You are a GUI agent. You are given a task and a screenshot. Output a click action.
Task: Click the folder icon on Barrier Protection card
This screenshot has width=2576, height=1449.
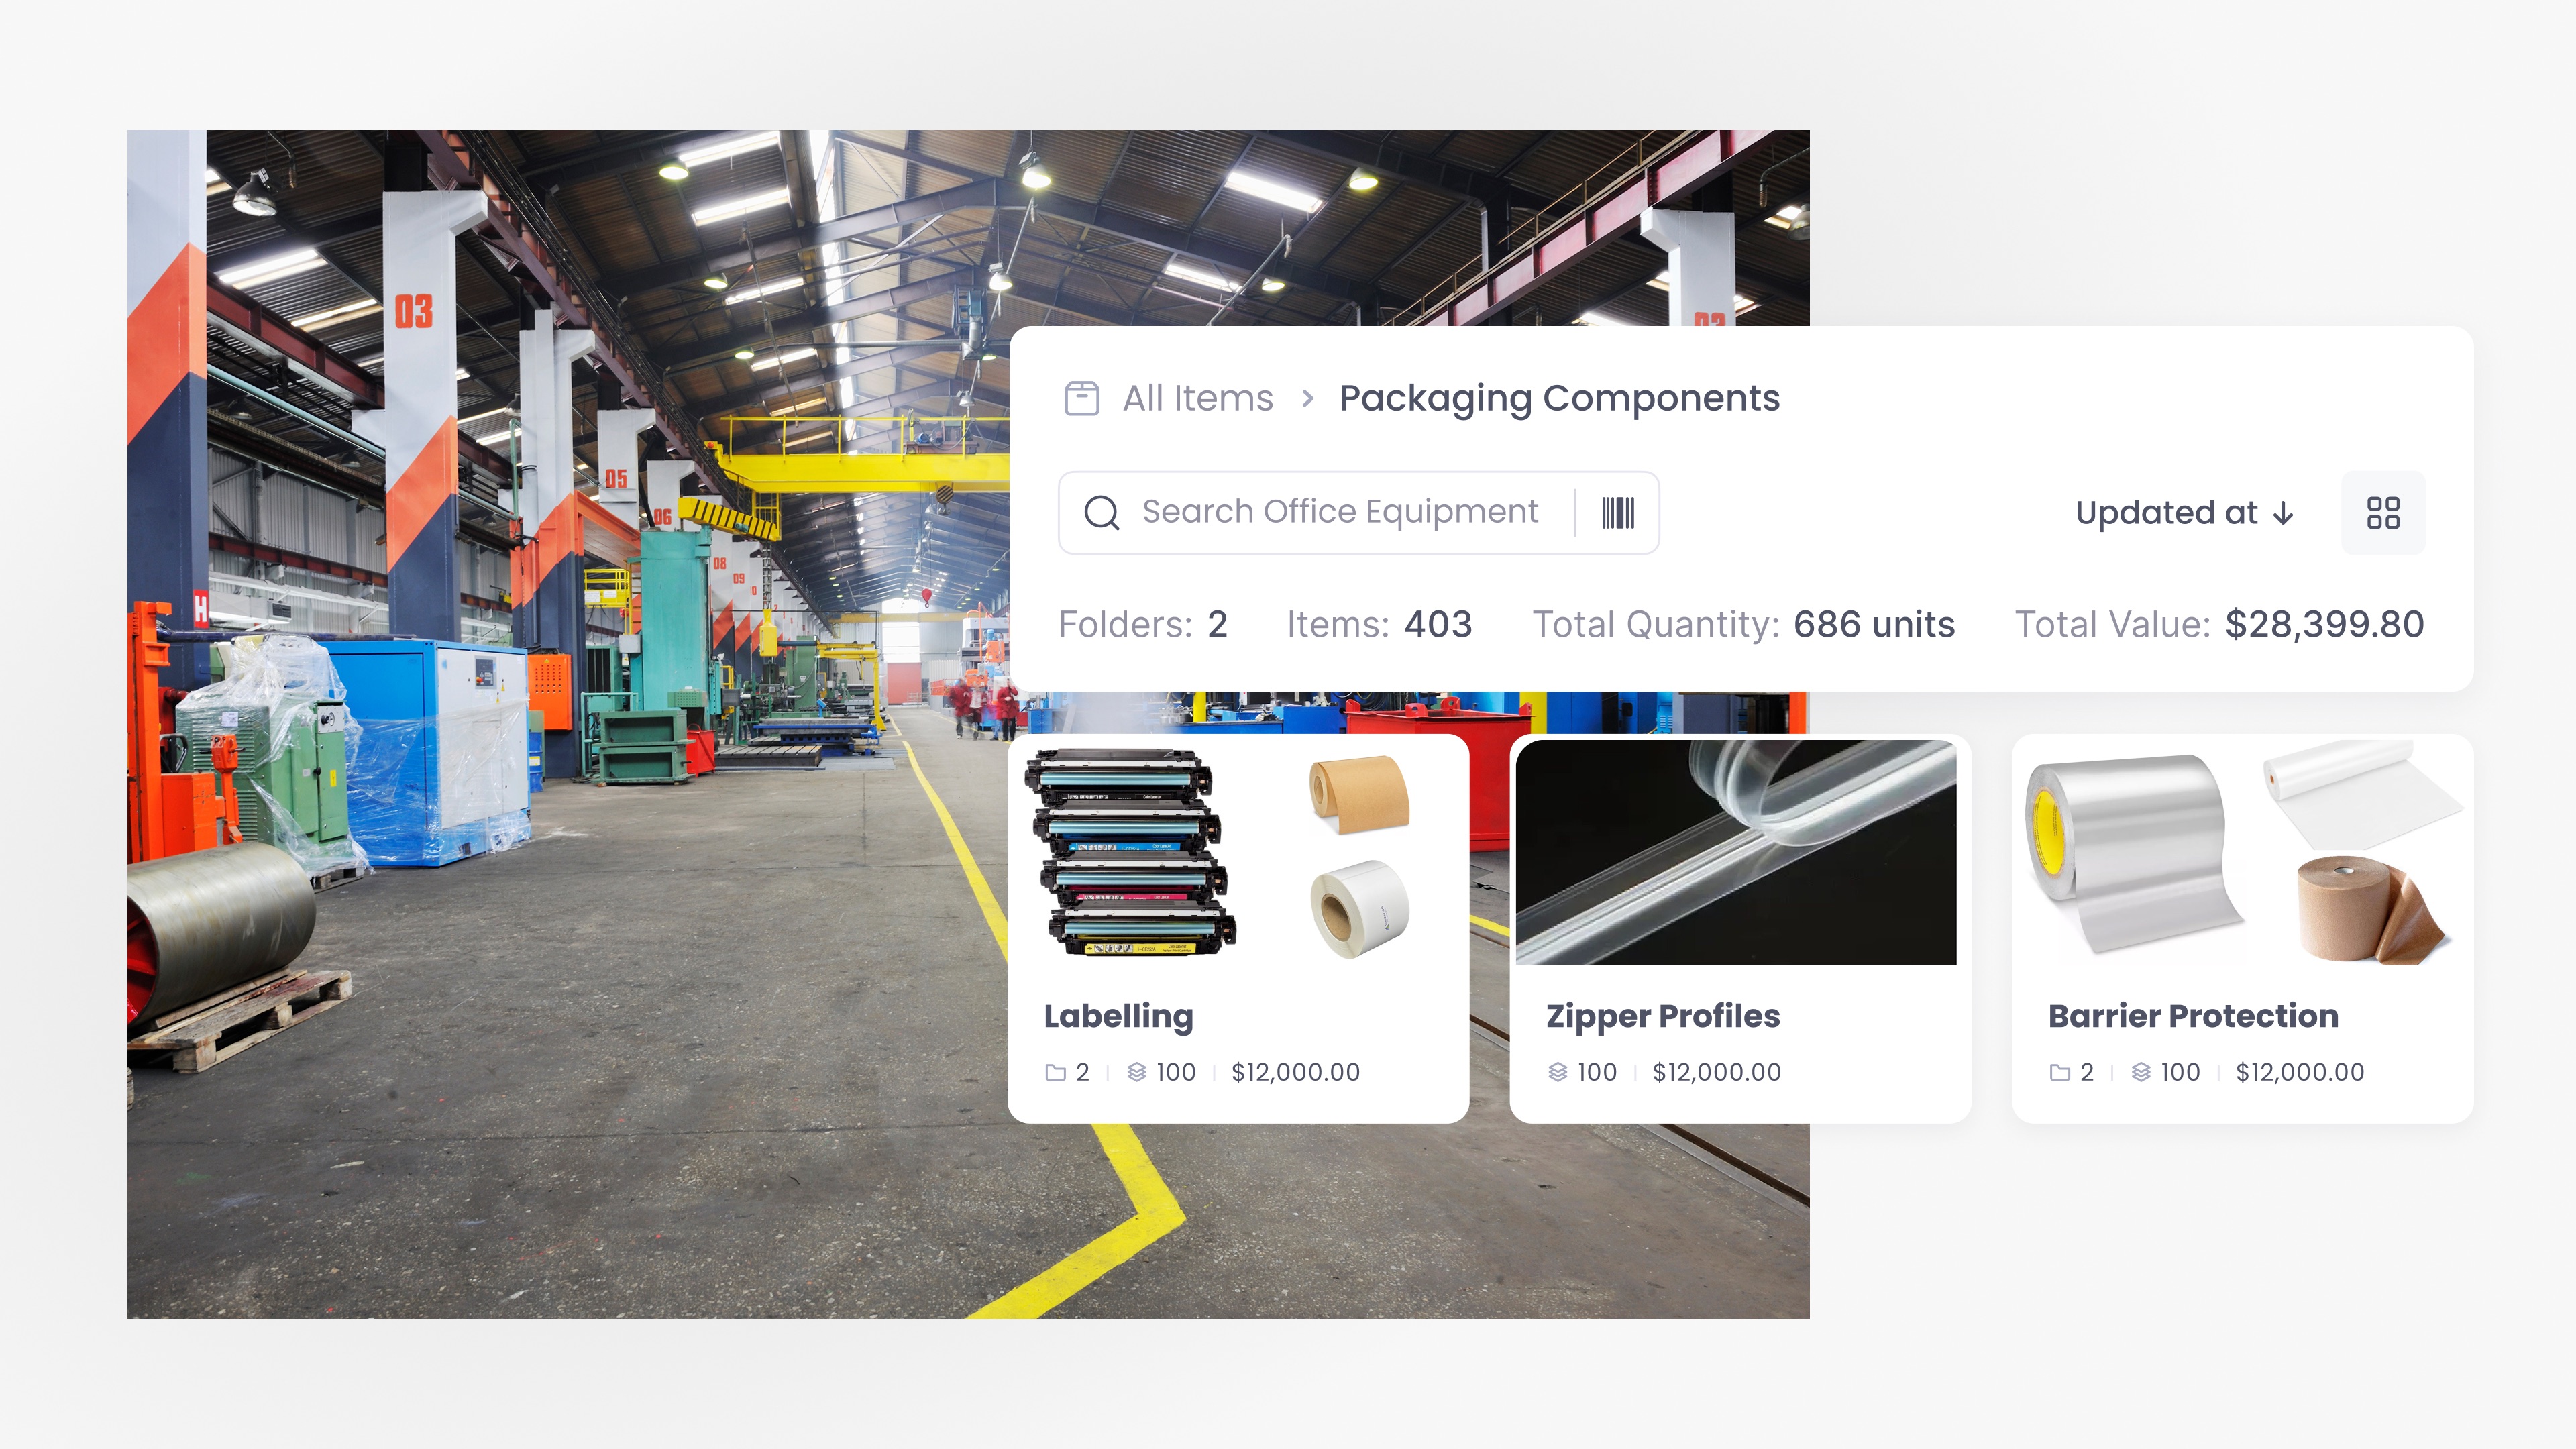pyautogui.click(x=2059, y=1073)
